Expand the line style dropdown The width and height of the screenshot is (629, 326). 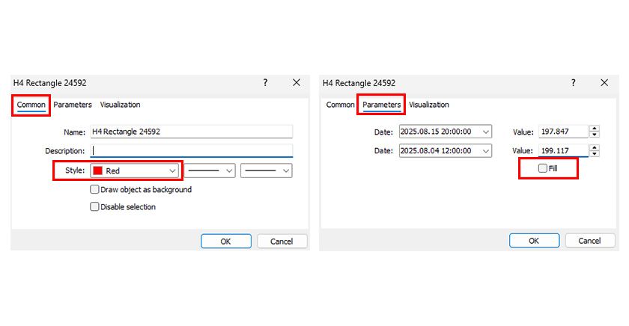(228, 171)
